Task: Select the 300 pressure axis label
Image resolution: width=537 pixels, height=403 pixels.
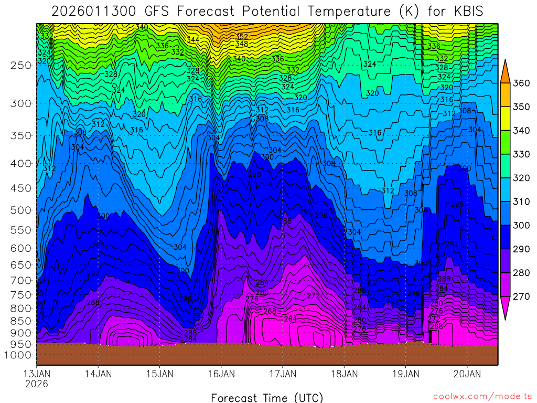Action: (x=21, y=103)
